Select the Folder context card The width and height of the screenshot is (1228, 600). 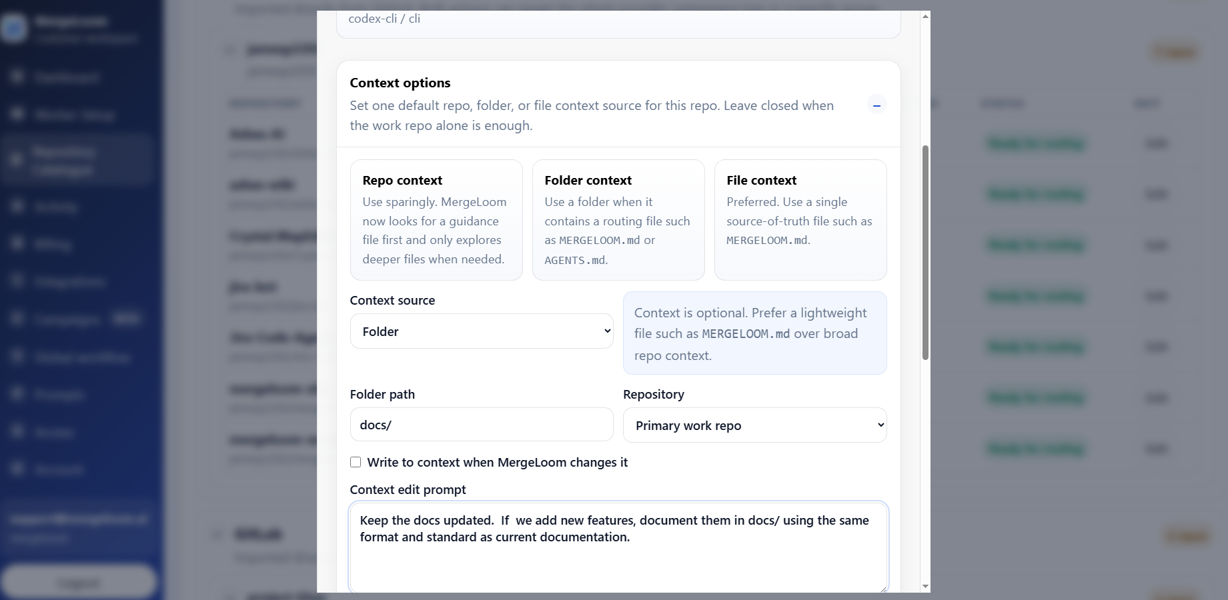click(x=618, y=219)
